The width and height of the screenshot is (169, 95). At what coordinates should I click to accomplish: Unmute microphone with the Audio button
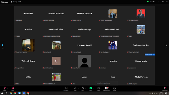pos(4,89)
